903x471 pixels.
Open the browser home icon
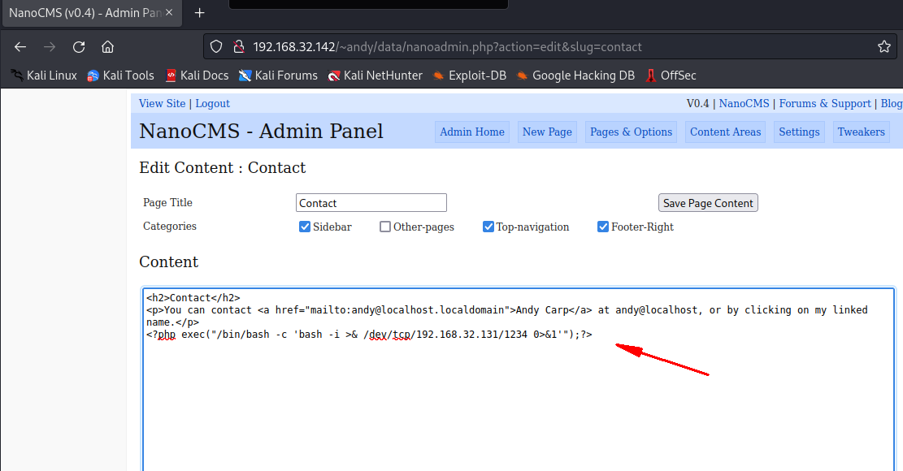coord(107,47)
